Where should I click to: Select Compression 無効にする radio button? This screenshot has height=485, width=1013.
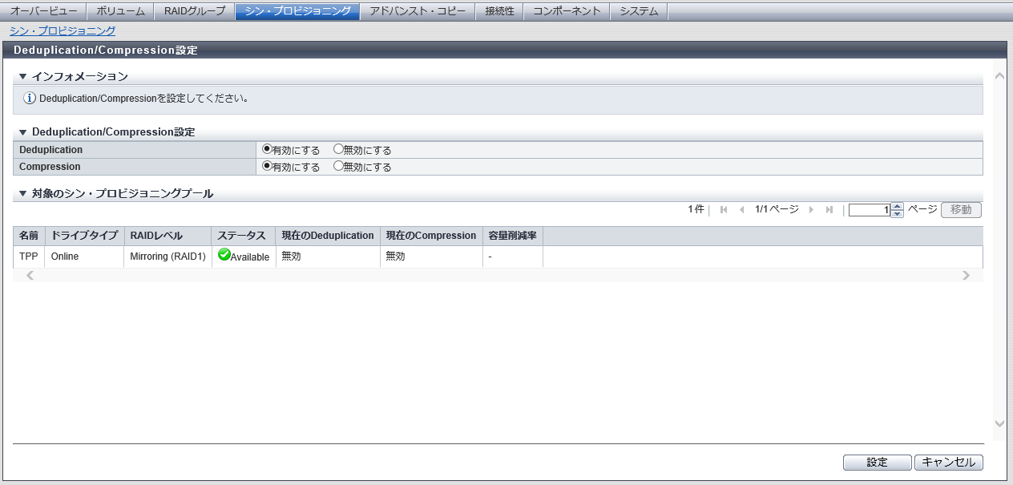337,167
